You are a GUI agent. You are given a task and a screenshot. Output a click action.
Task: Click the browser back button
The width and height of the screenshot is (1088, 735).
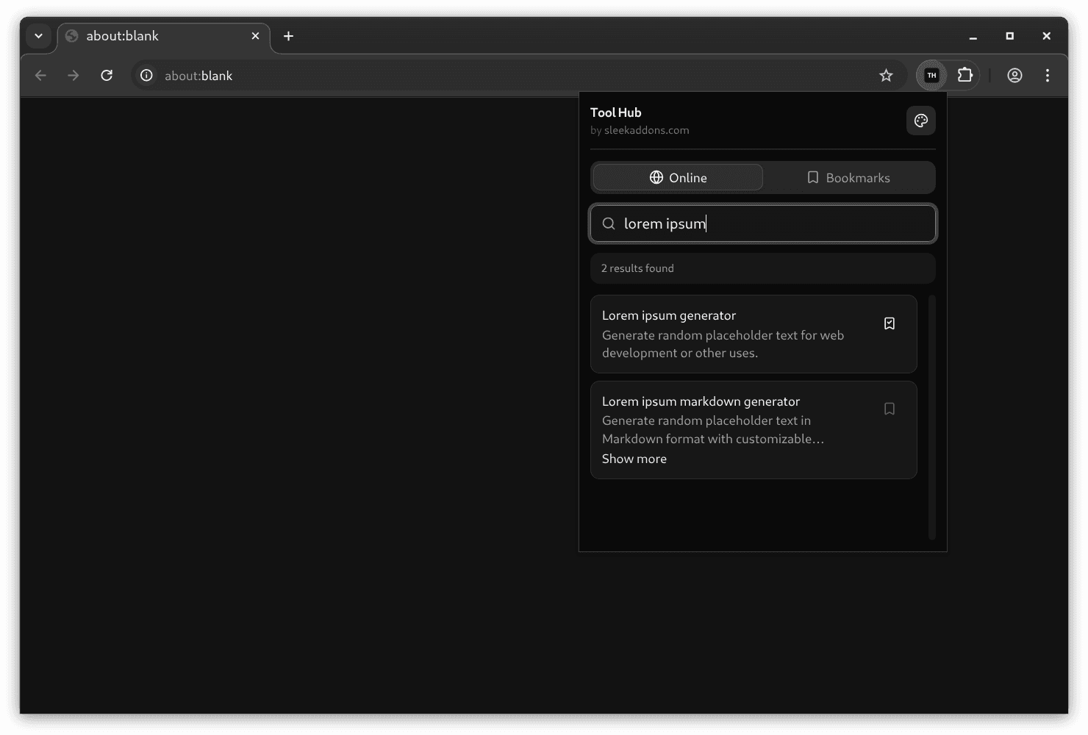pos(40,75)
